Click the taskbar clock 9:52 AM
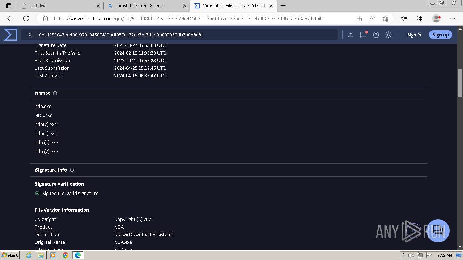463x260 pixels. [x=445, y=255]
